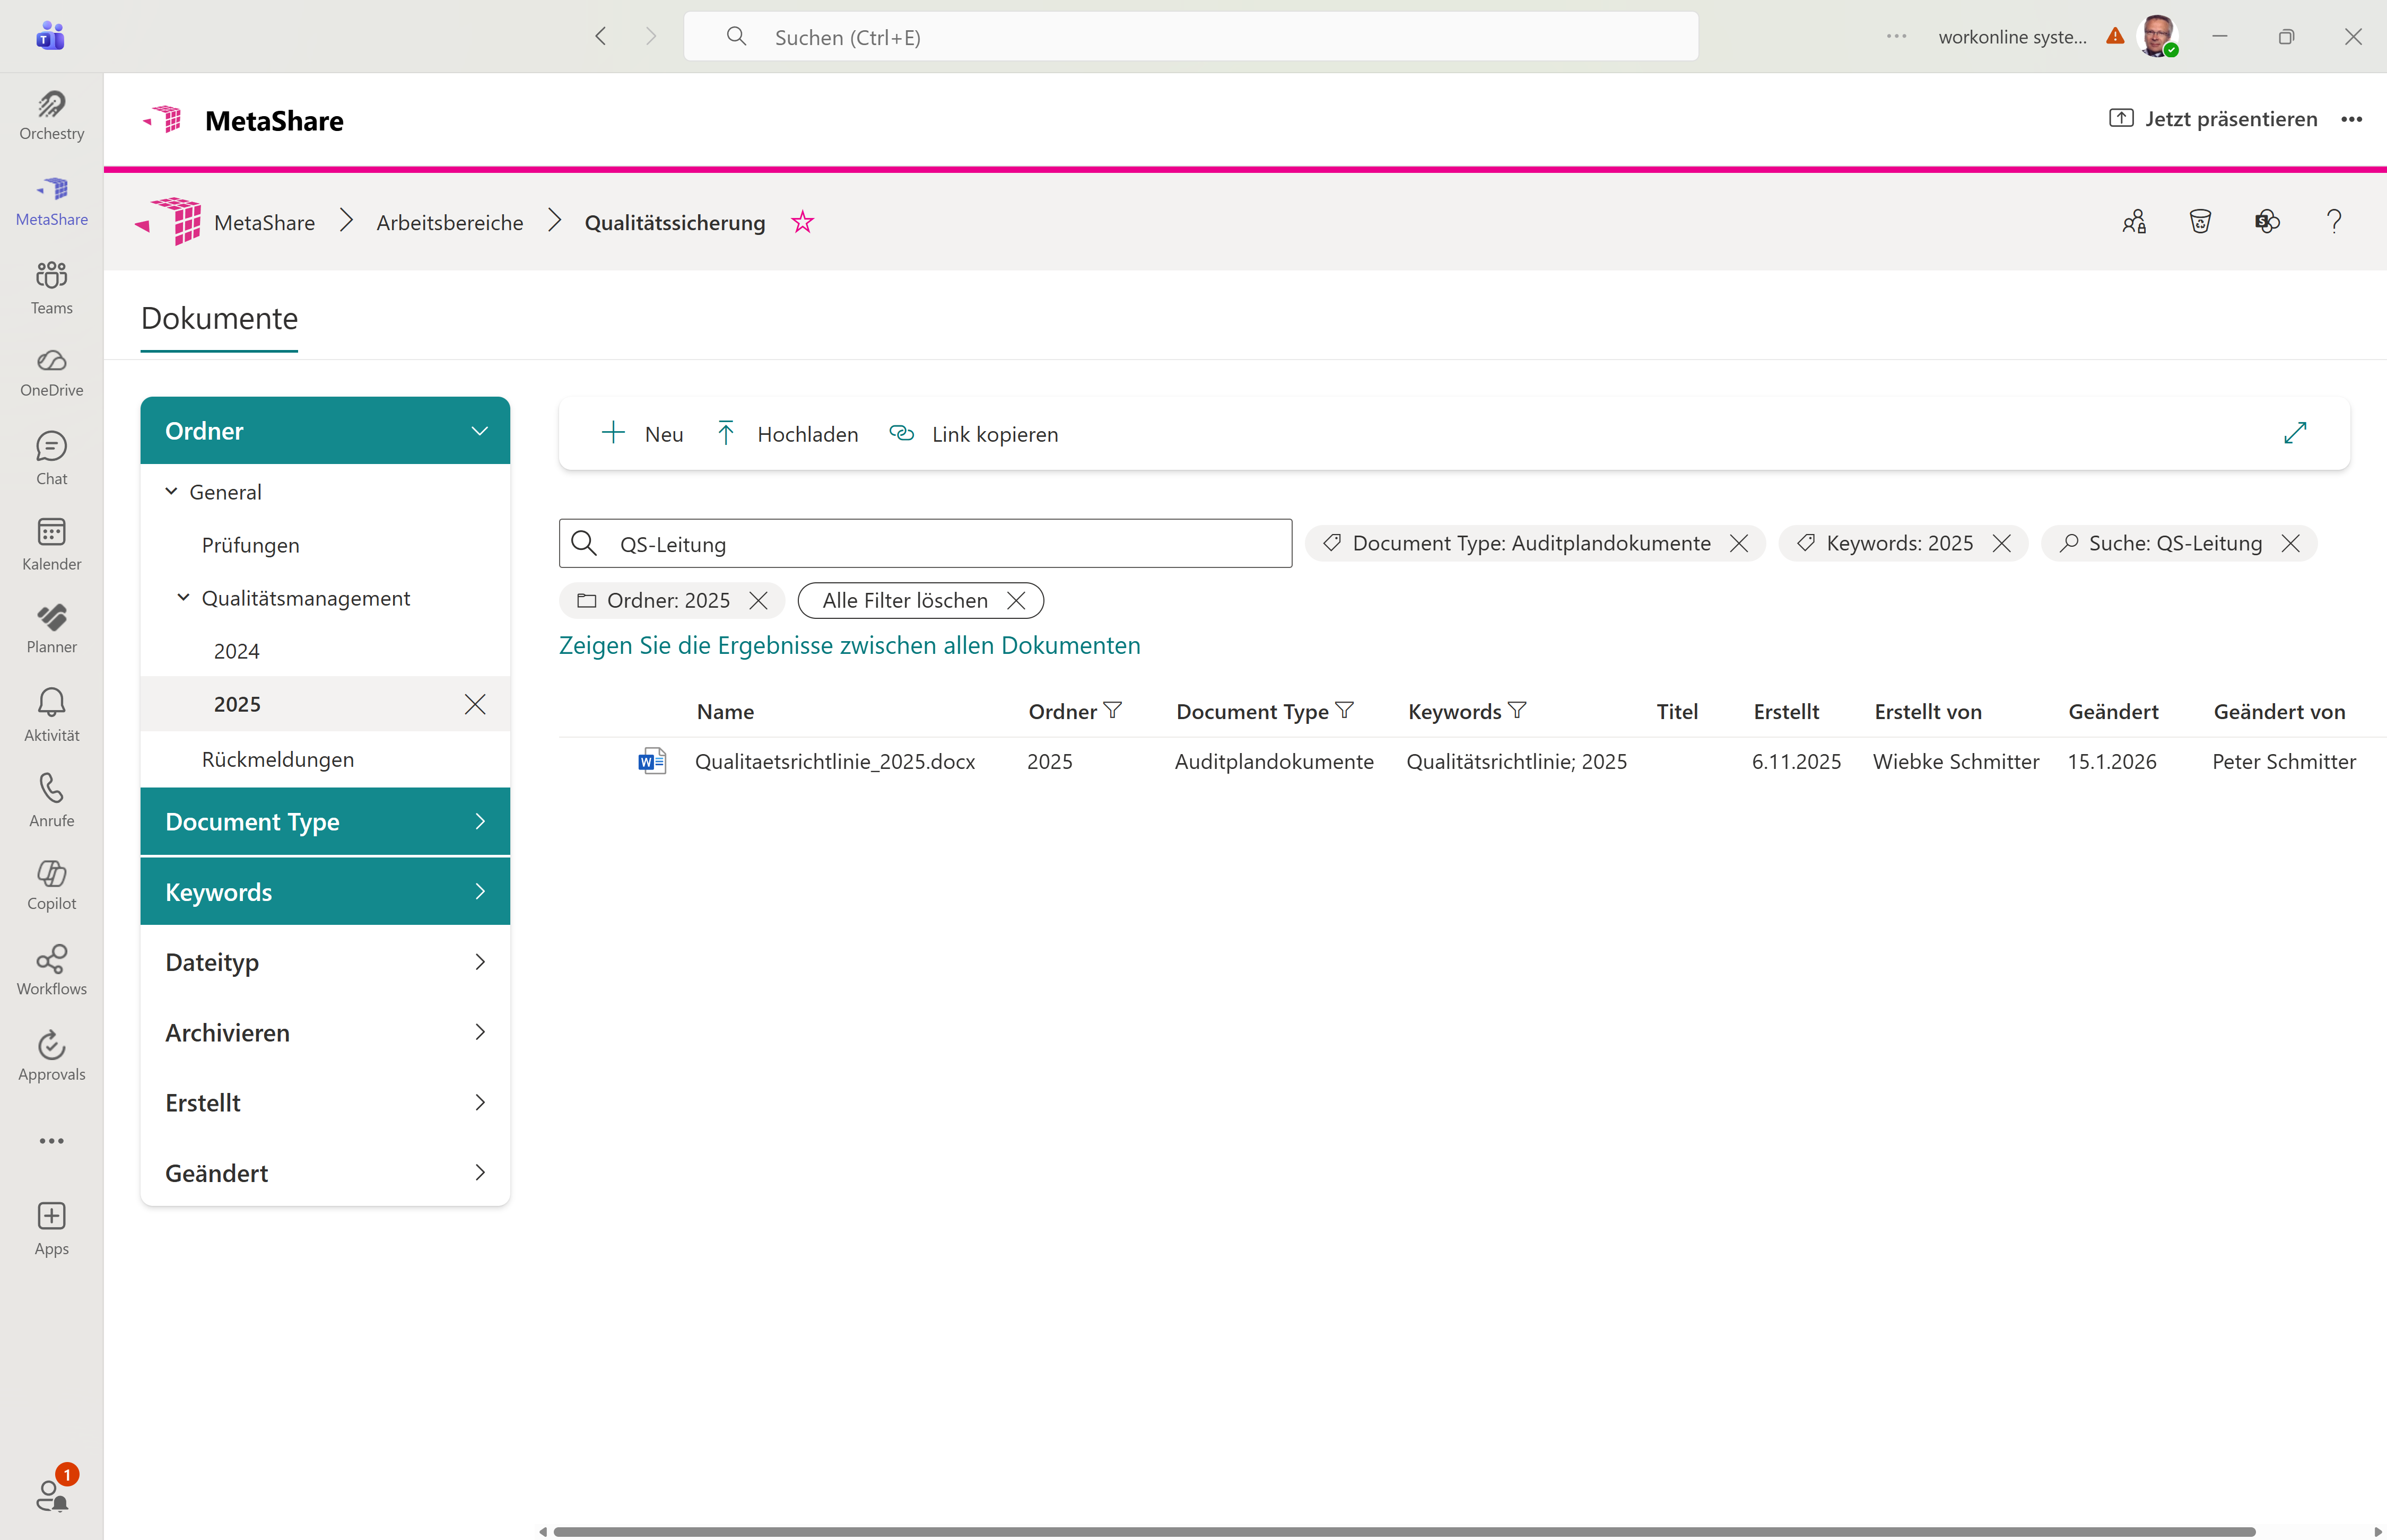
Task: Click the QS-Leitung document search field
Action: [x=940, y=544]
